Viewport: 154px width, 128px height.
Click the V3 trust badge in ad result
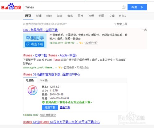pyautogui.click(x=81, y=43)
